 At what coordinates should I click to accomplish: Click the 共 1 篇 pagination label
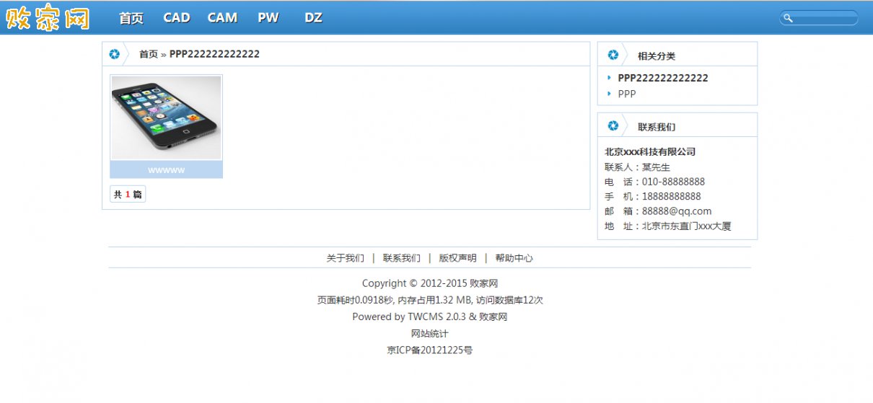click(x=128, y=194)
